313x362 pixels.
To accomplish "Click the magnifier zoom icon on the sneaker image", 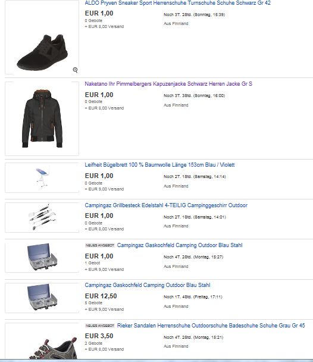I will click(x=75, y=70).
